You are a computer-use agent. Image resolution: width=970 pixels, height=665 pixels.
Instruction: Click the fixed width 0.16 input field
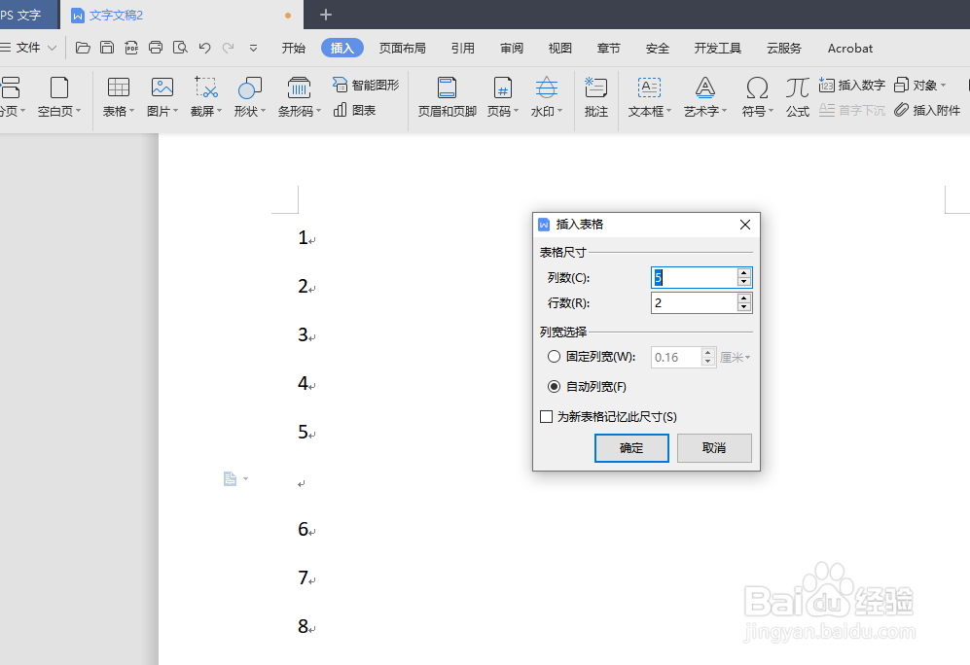[x=676, y=357]
